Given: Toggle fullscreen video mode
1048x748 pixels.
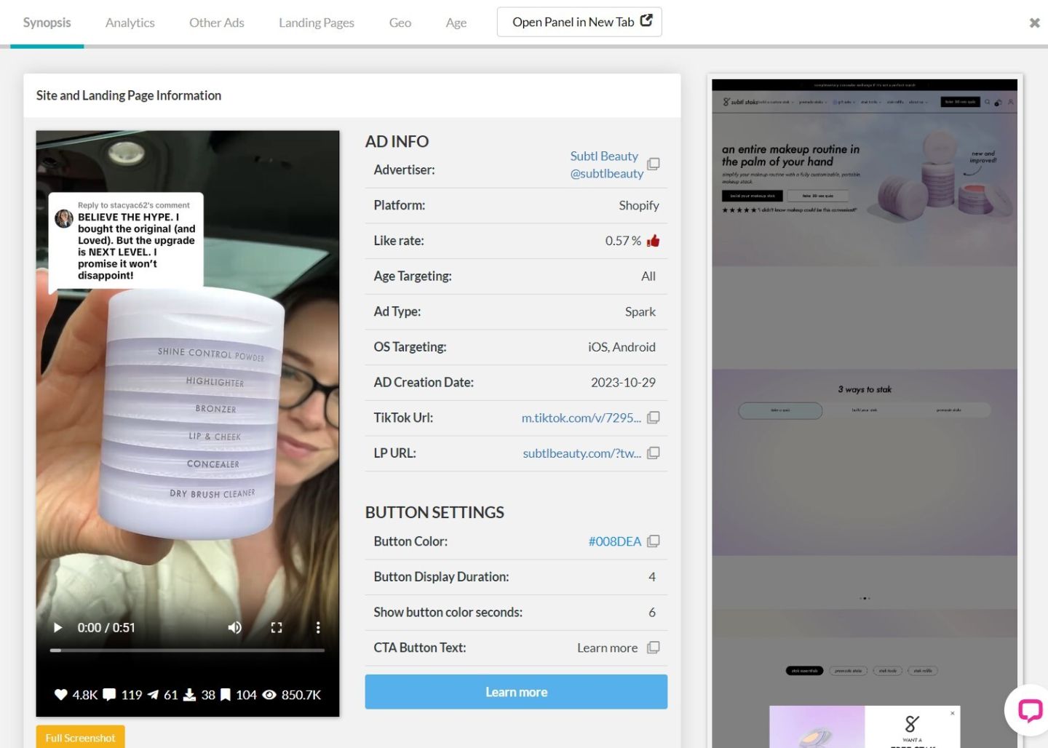Looking at the screenshot, I should pos(277,628).
